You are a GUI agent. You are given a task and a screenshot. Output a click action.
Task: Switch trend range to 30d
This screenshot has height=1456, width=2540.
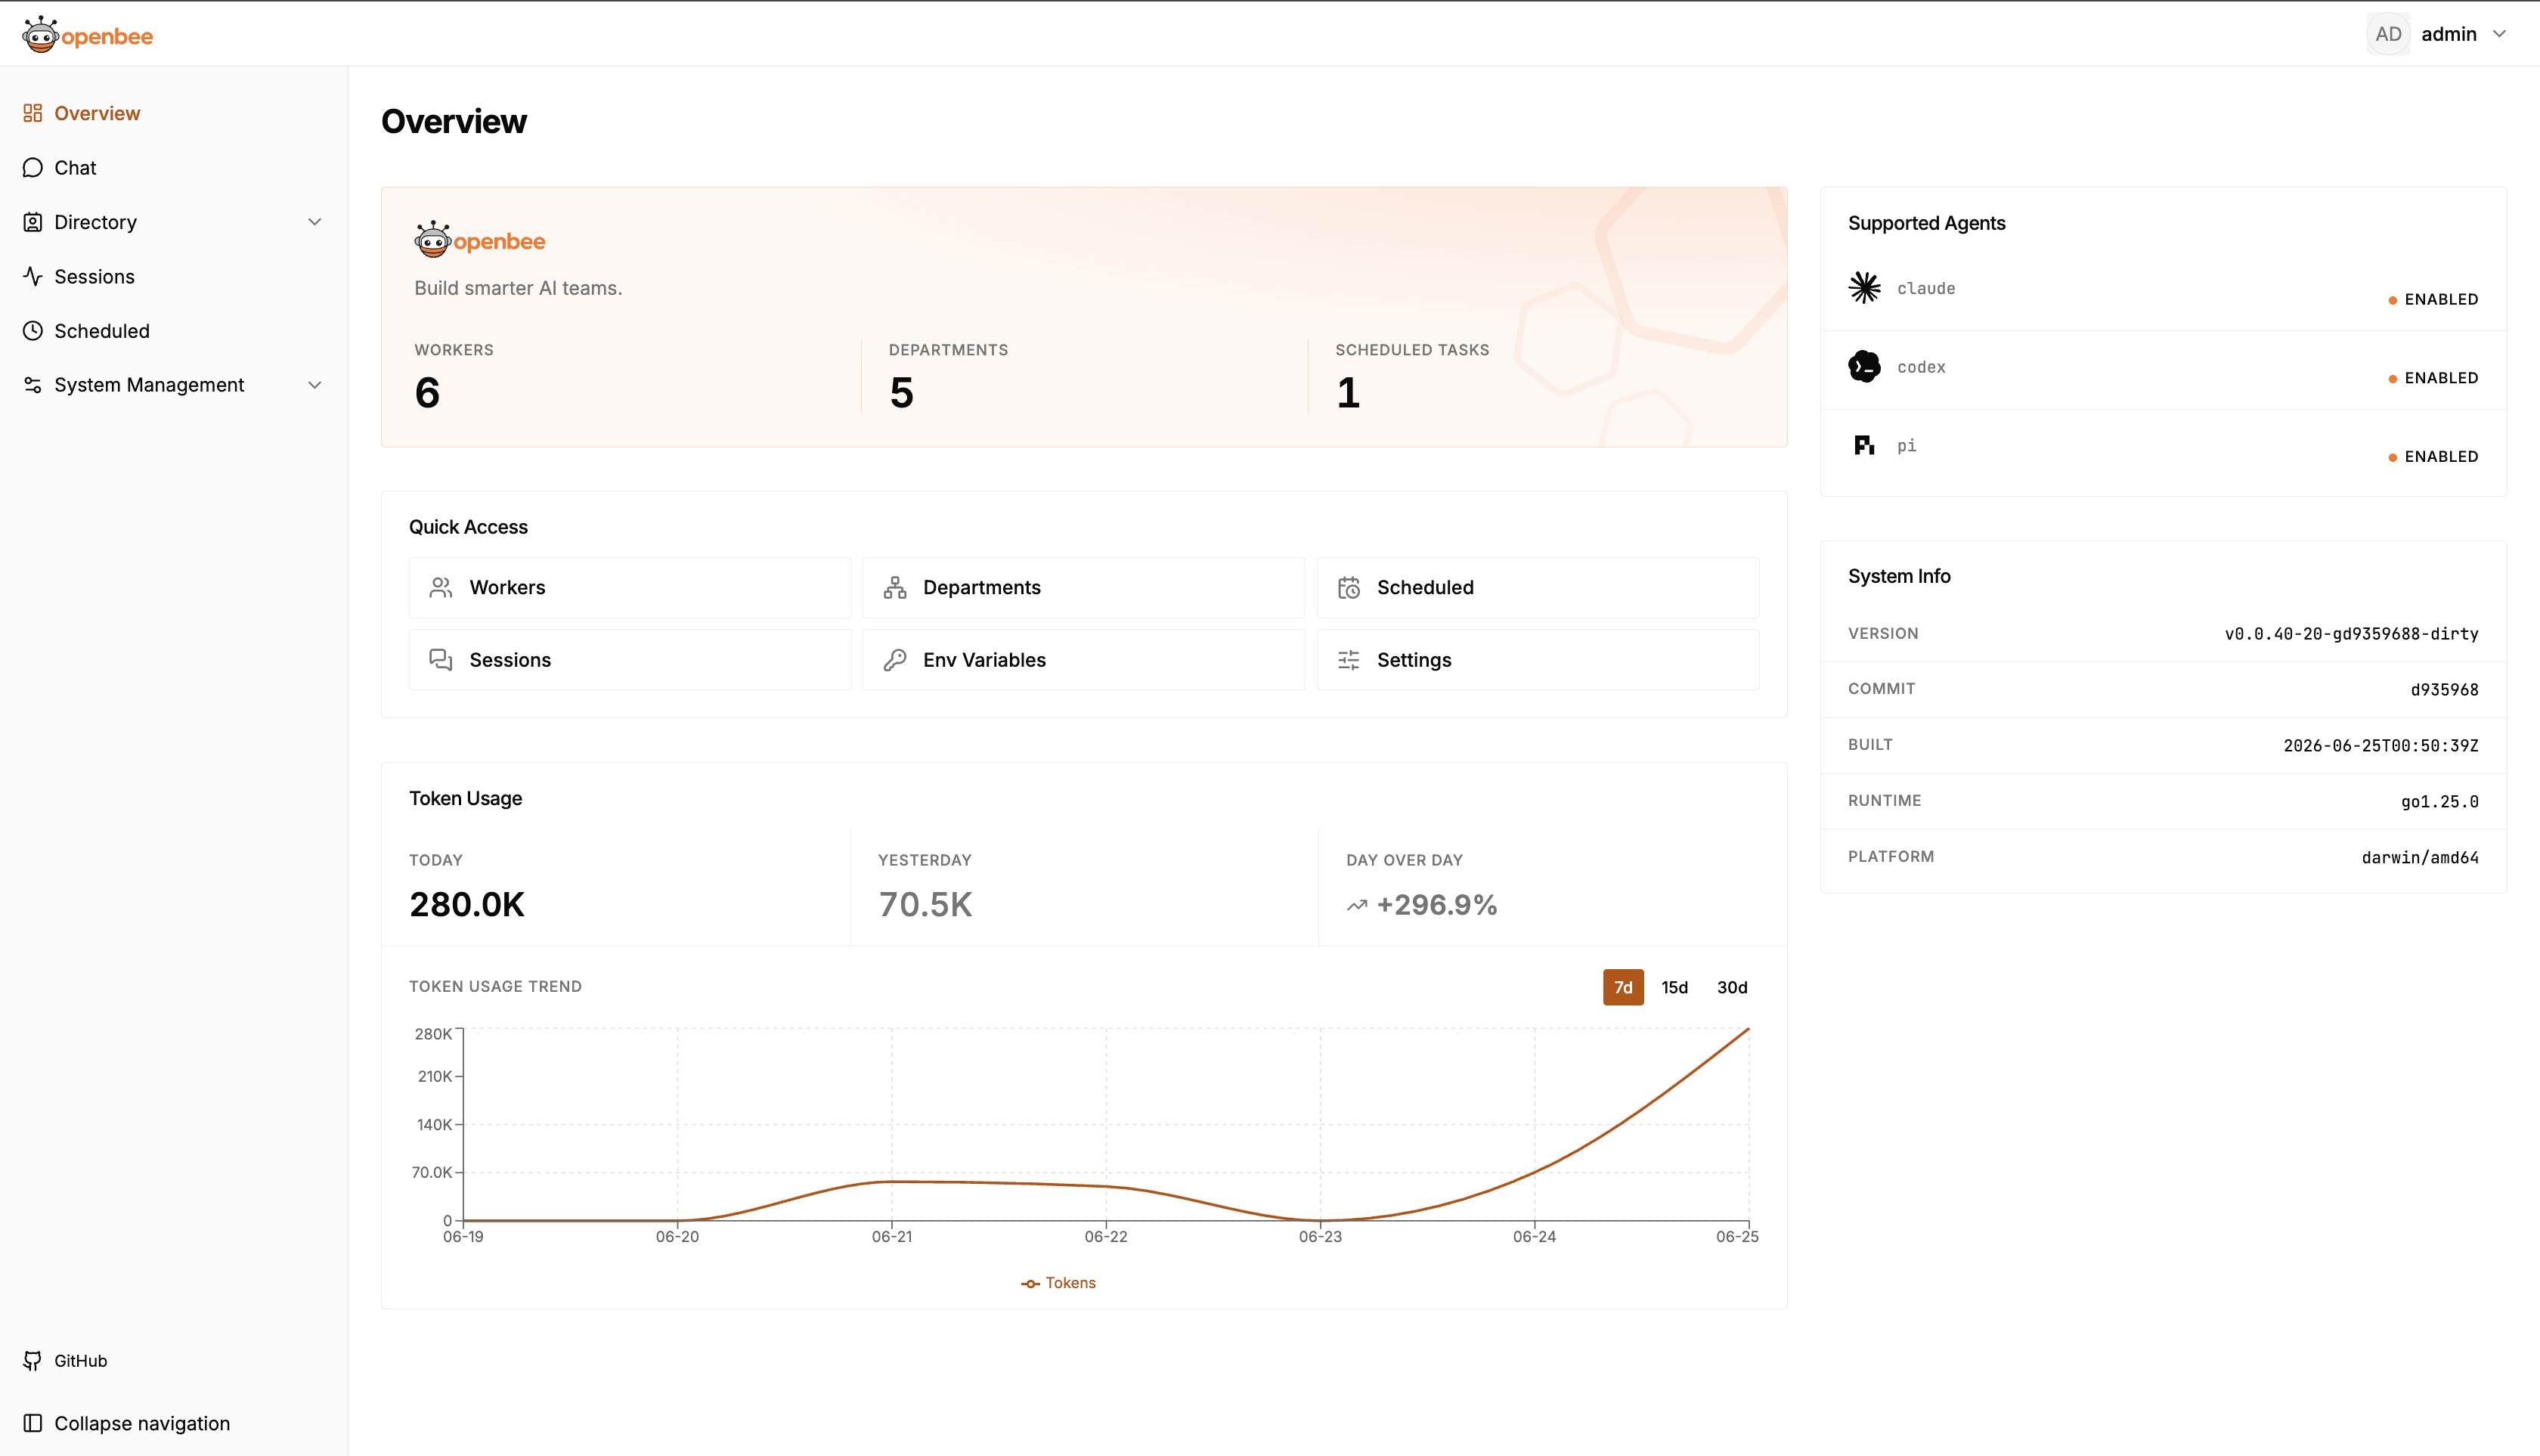[x=1732, y=987]
